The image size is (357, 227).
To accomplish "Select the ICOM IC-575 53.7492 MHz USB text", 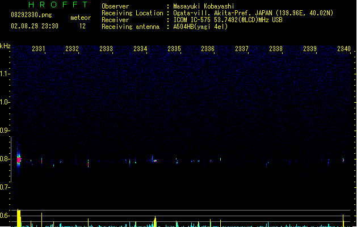I will click(x=228, y=20).
